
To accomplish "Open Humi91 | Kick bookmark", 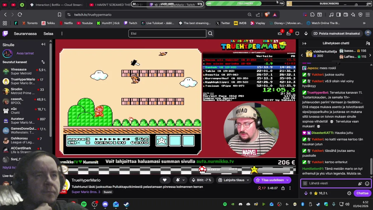I will coord(108,23).
